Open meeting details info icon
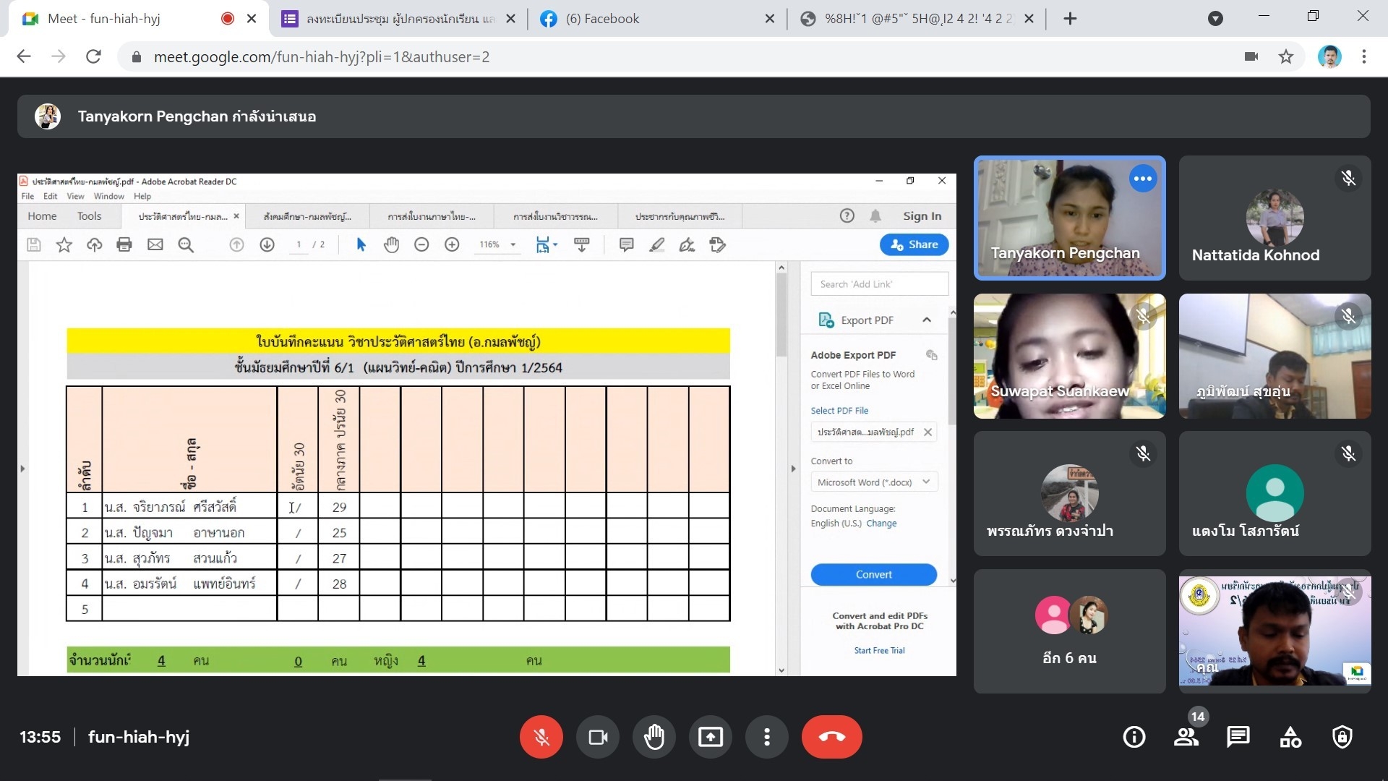This screenshot has height=781, width=1388. pyautogui.click(x=1134, y=737)
